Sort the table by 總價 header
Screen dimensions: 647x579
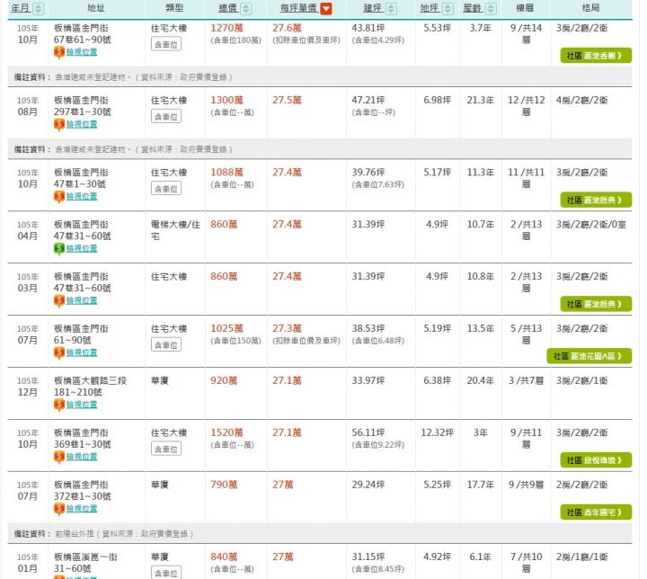point(228,8)
